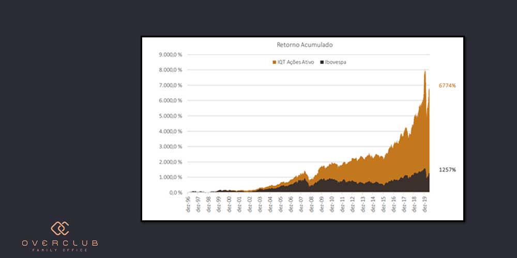517x258 pixels.
Task: Select the IQT Ações Ativo legend label
Action: point(294,62)
